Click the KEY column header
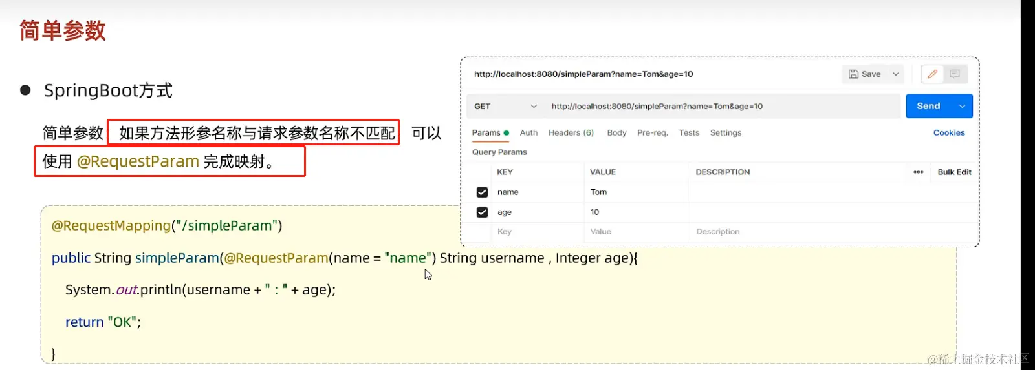This screenshot has width=1035, height=370. point(505,172)
